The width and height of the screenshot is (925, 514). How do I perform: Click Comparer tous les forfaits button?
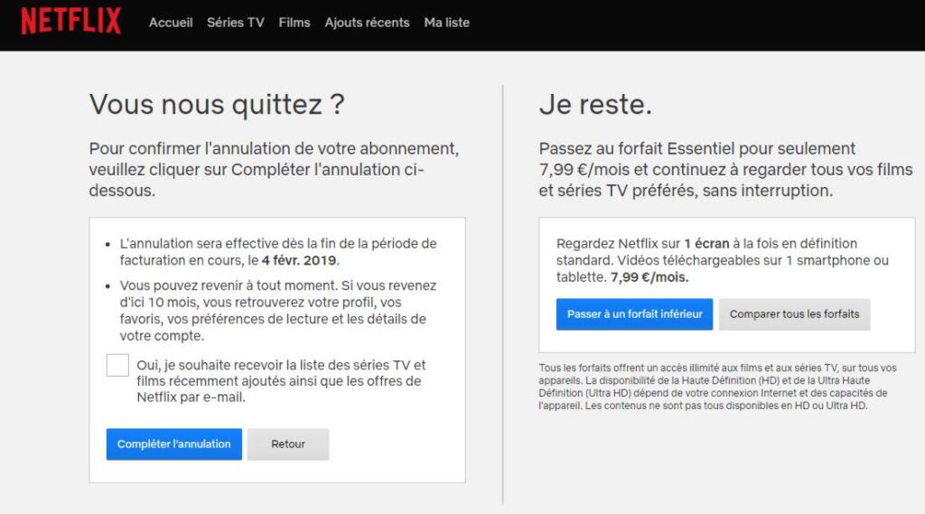tap(794, 314)
